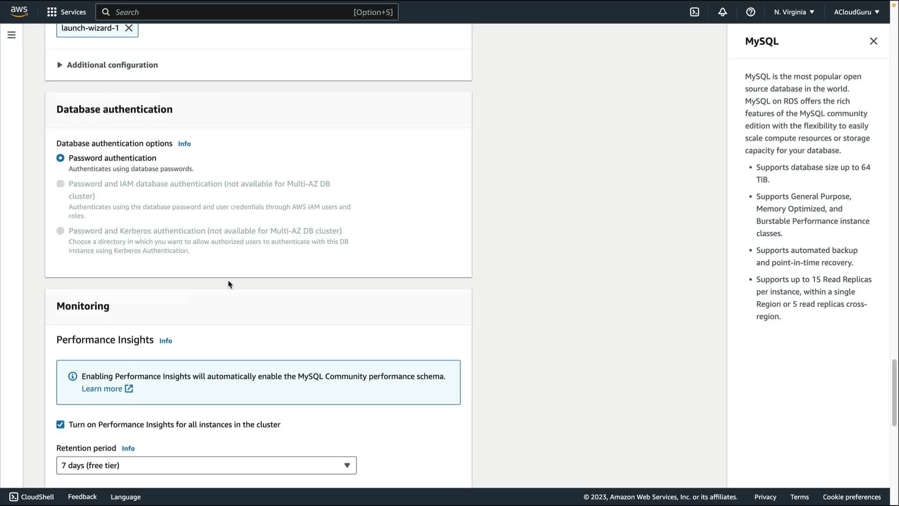Open the notifications bell
The height and width of the screenshot is (506, 899).
(x=722, y=12)
